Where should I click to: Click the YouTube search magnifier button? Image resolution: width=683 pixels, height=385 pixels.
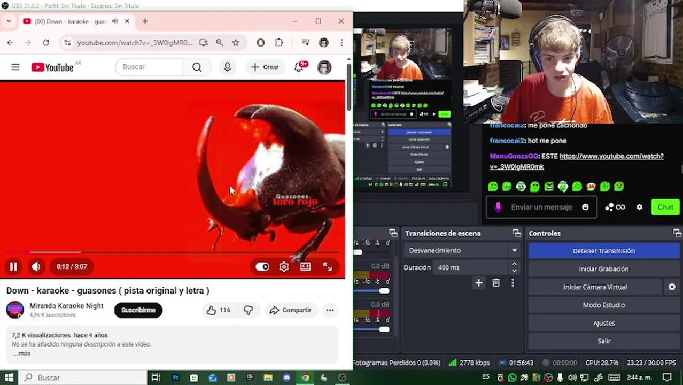[197, 67]
